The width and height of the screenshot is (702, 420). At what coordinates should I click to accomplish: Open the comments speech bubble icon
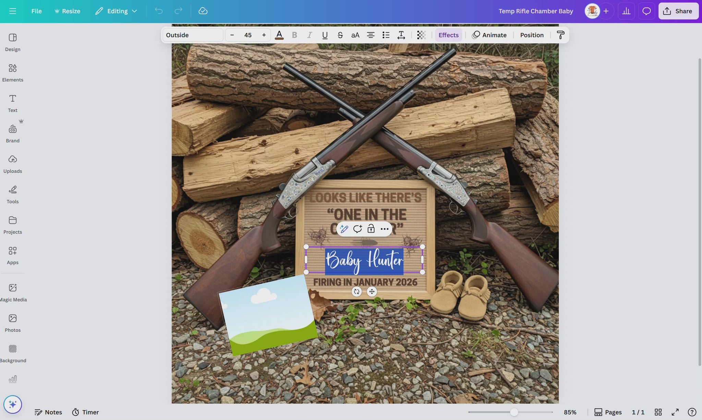[x=646, y=11]
